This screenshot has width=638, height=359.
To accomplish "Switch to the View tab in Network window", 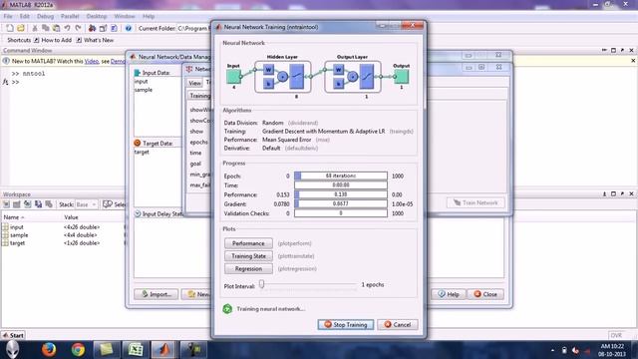I will coord(194,83).
